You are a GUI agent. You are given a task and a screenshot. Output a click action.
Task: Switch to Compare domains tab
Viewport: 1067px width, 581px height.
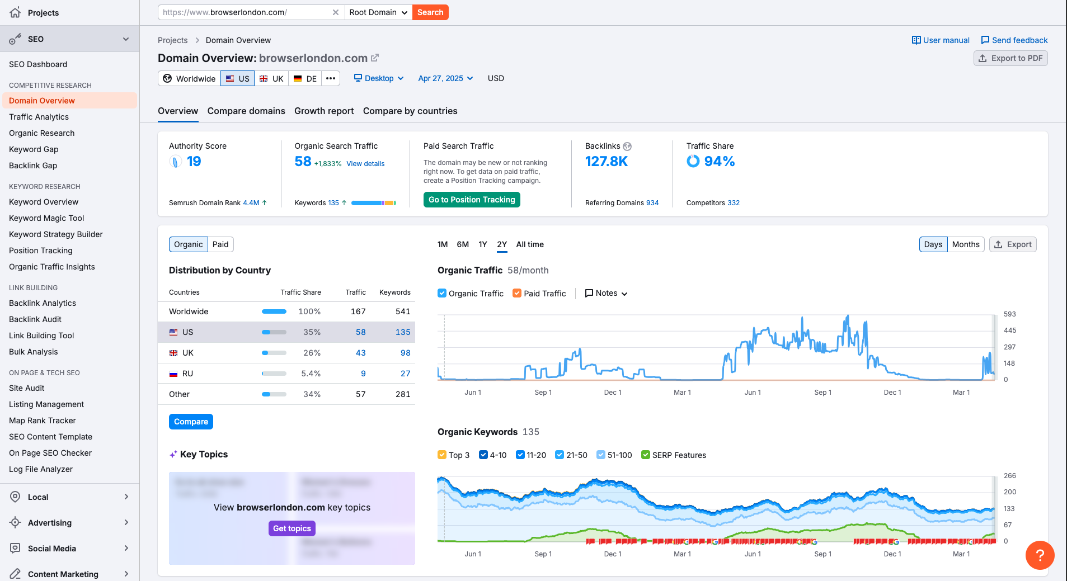[x=246, y=111]
